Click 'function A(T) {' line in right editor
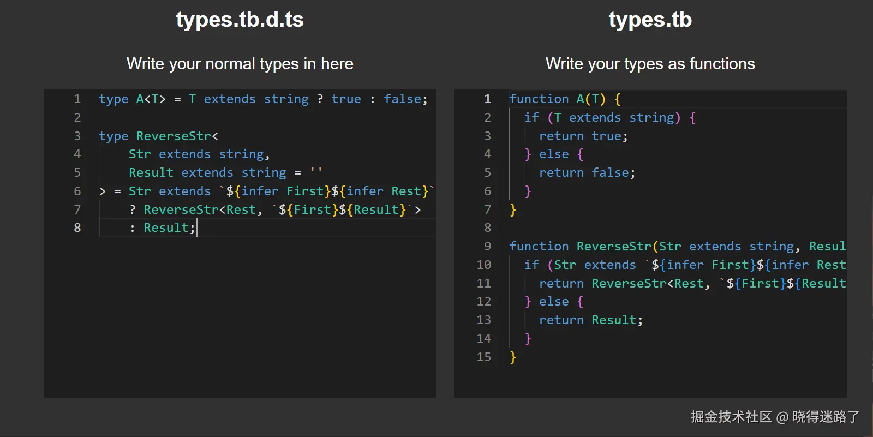The image size is (873, 437). click(565, 99)
